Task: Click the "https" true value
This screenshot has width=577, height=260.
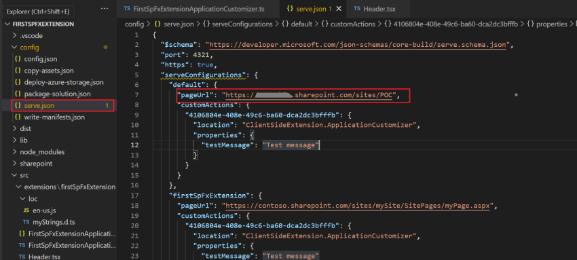Action: (x=205, y=64)
